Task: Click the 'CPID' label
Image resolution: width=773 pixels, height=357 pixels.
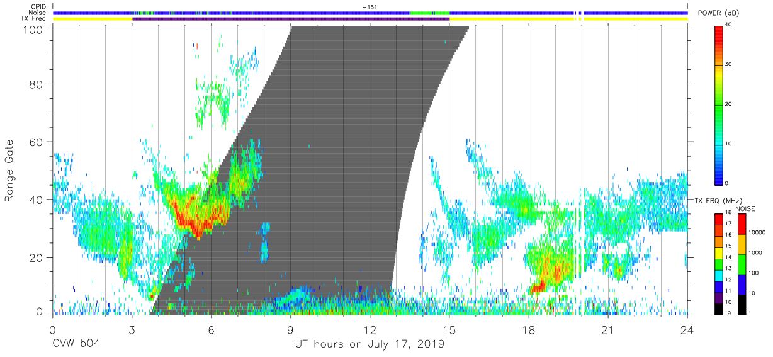Action: (38, 6)
